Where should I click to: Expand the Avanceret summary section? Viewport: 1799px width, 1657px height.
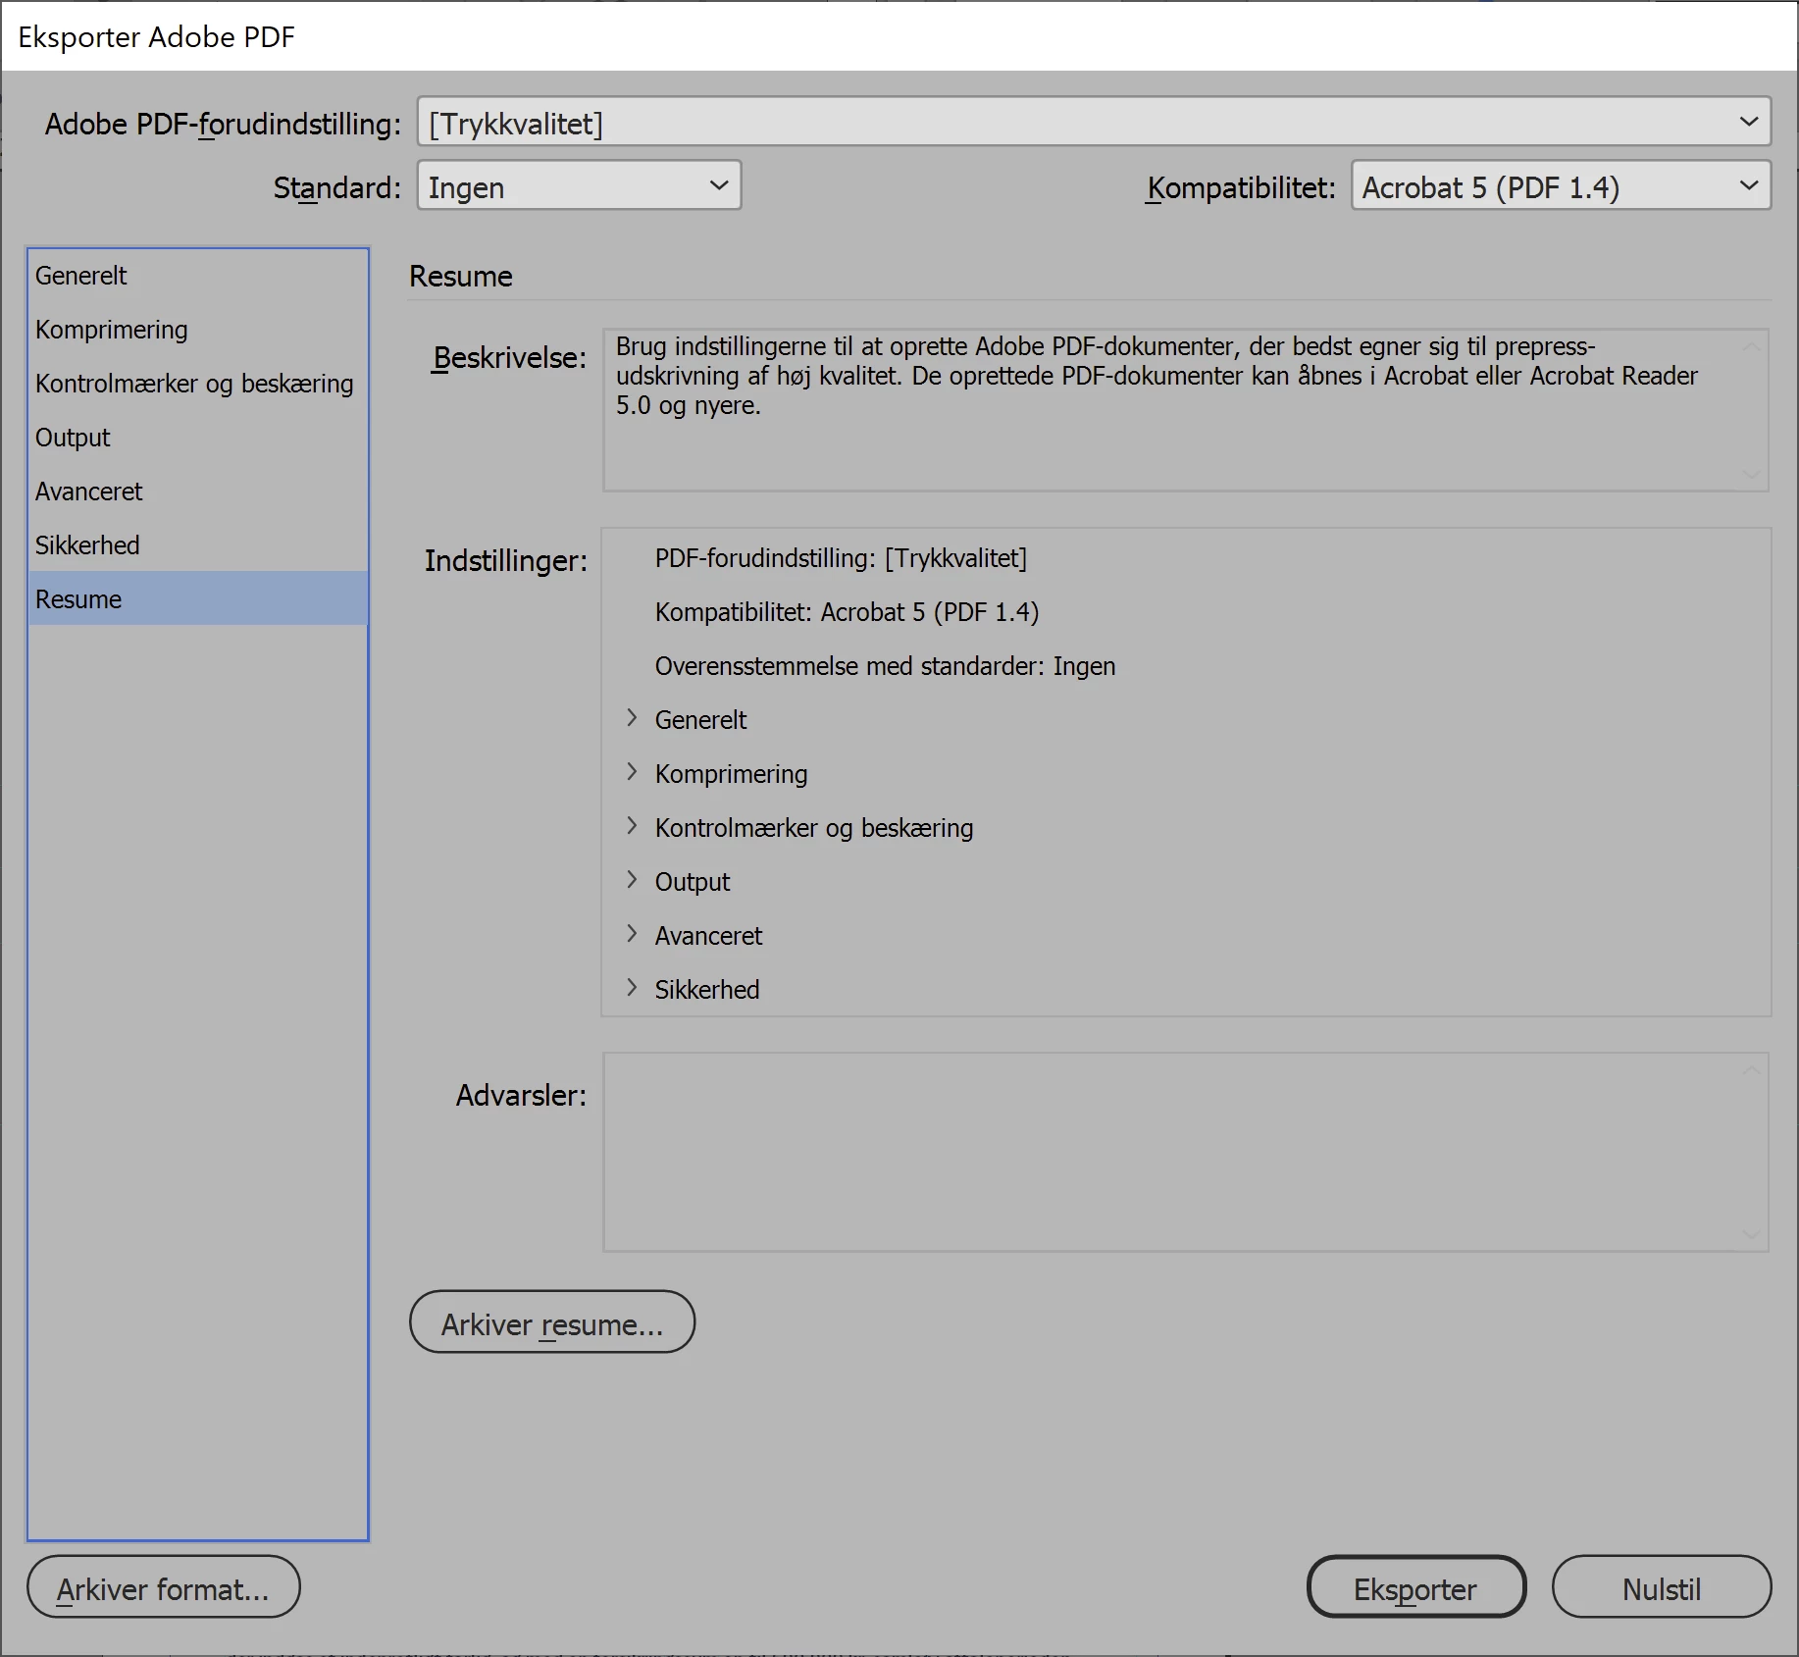click(x=632, y=934)
